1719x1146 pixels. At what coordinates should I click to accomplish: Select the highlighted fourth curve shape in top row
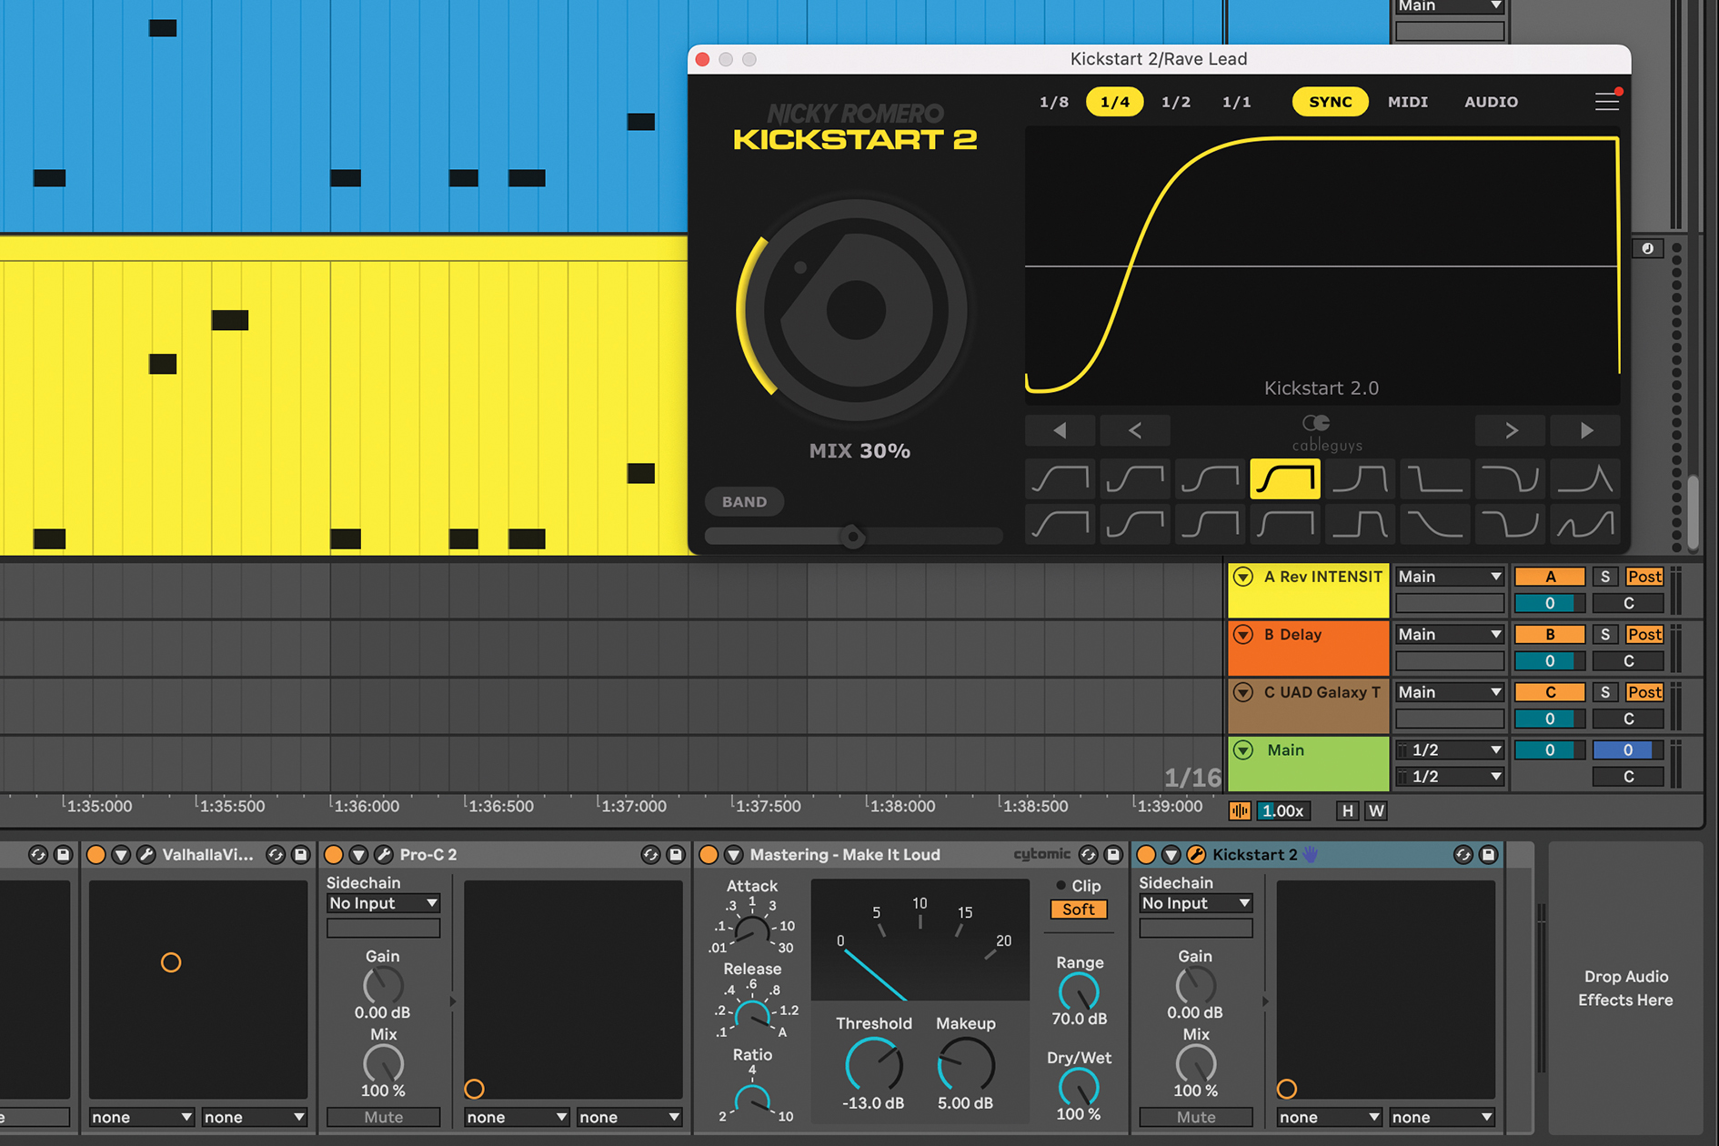pos(1284,478)
